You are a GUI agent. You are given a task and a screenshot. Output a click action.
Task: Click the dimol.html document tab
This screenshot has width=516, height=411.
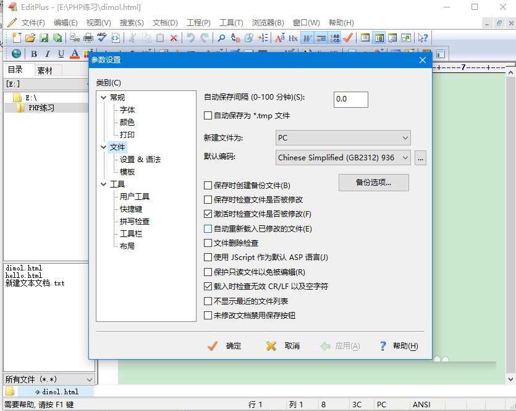pos(57,392)
